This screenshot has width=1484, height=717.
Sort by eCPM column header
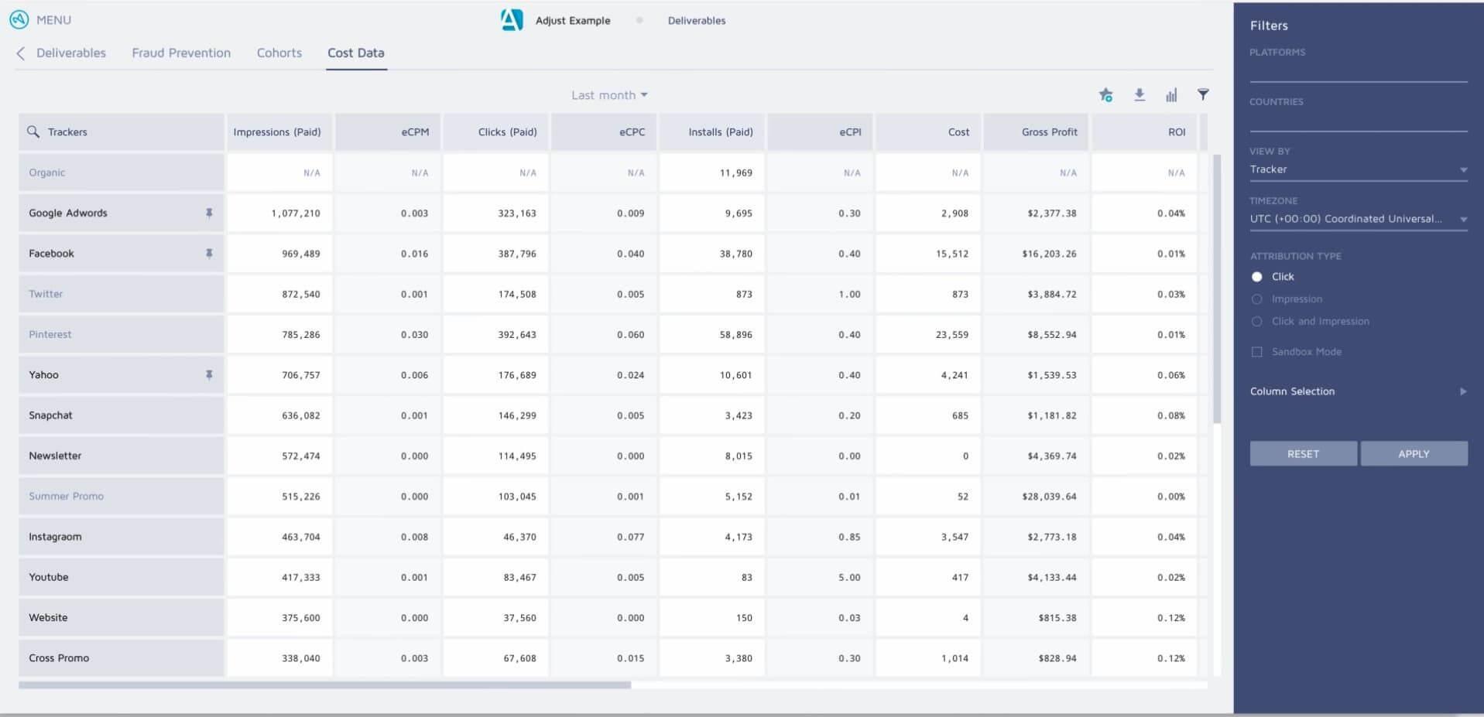387,132
